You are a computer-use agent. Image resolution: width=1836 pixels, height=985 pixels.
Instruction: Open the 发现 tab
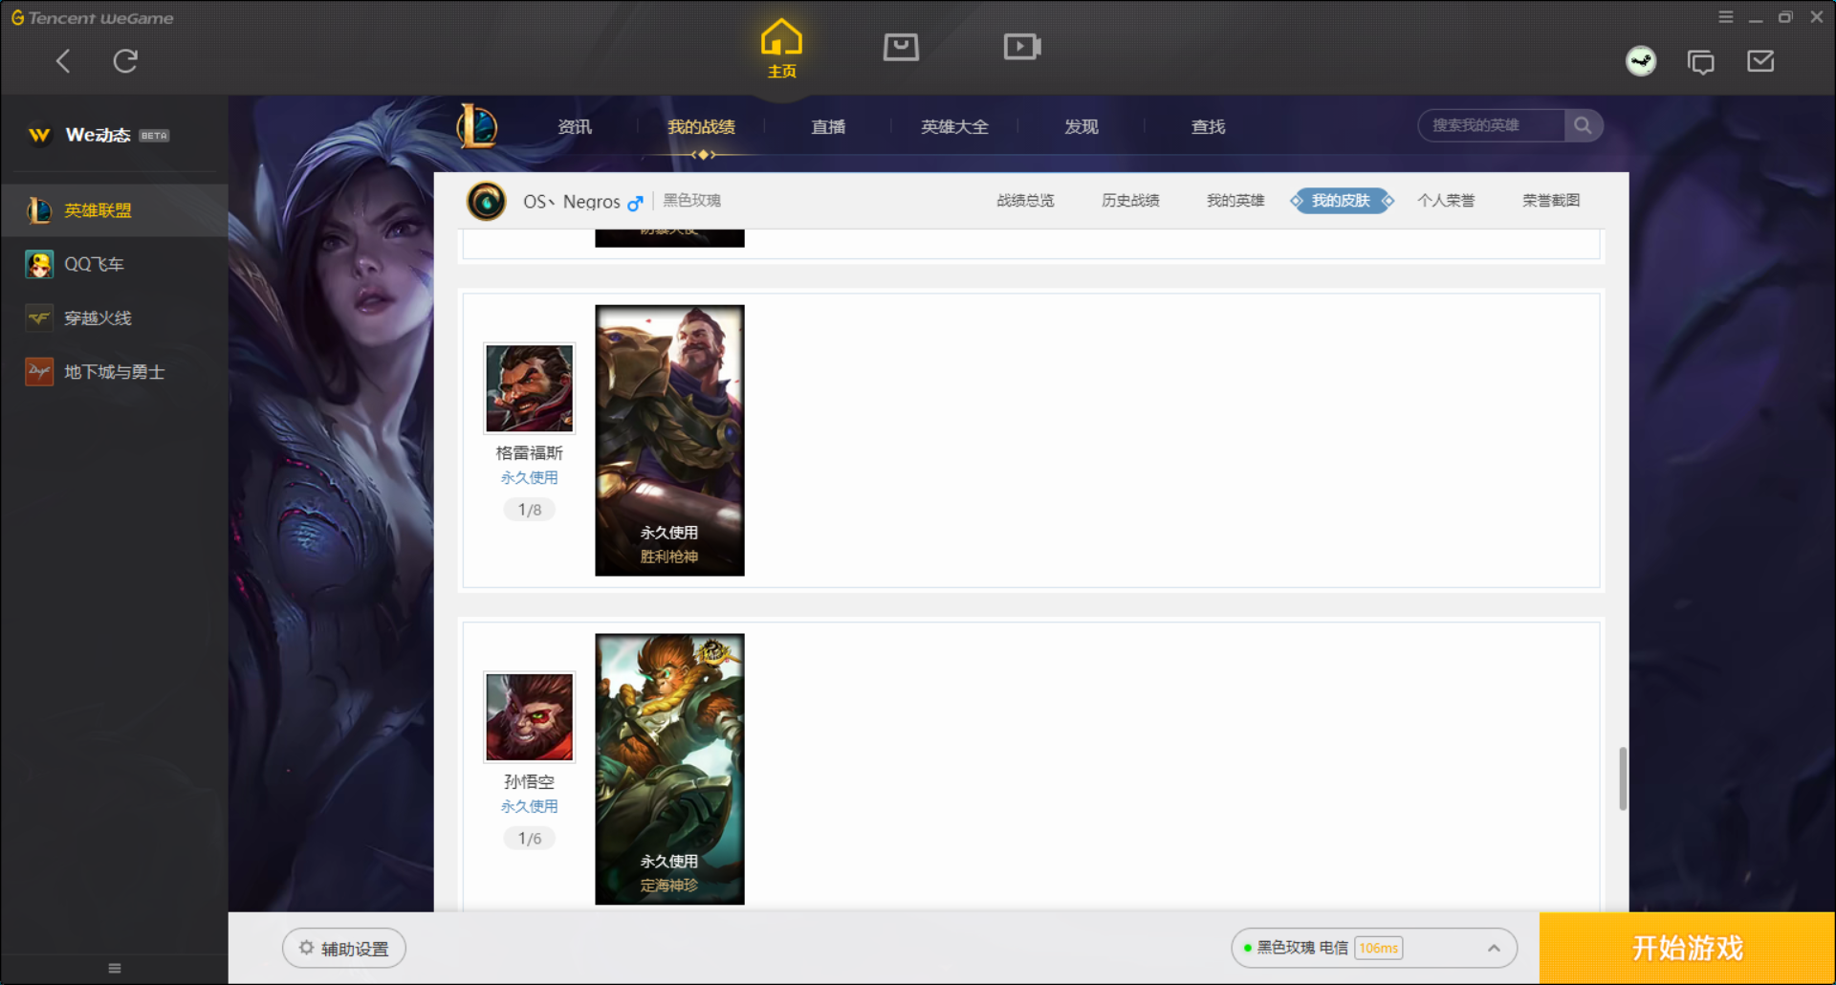(x=1082, y=126)
